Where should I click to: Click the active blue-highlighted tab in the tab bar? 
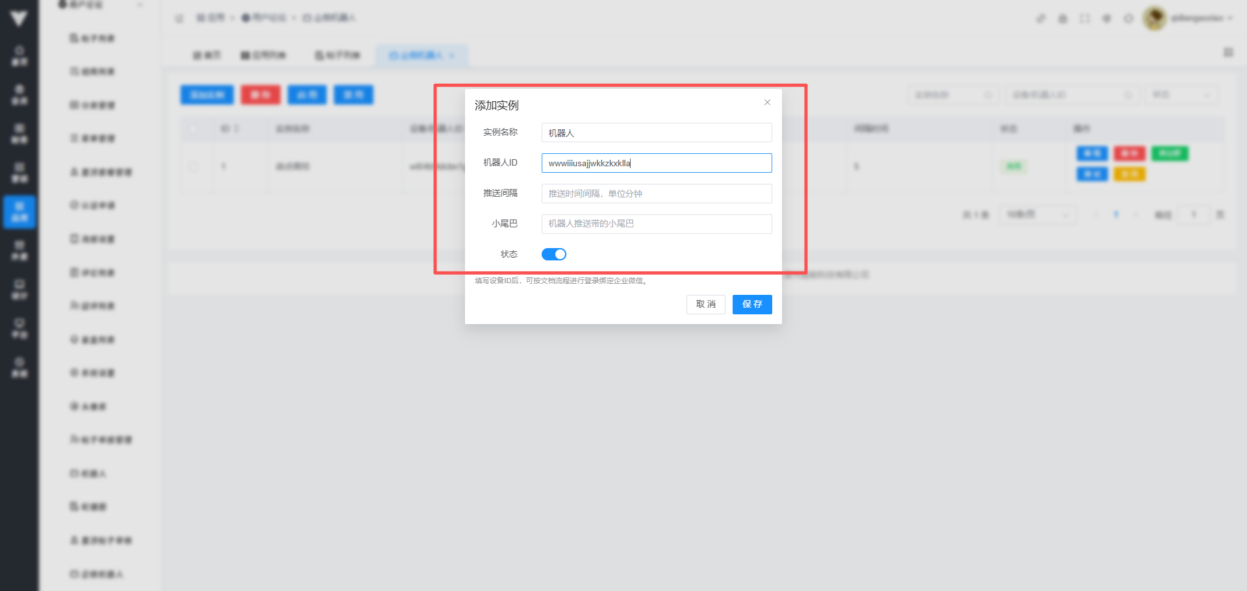421,55
